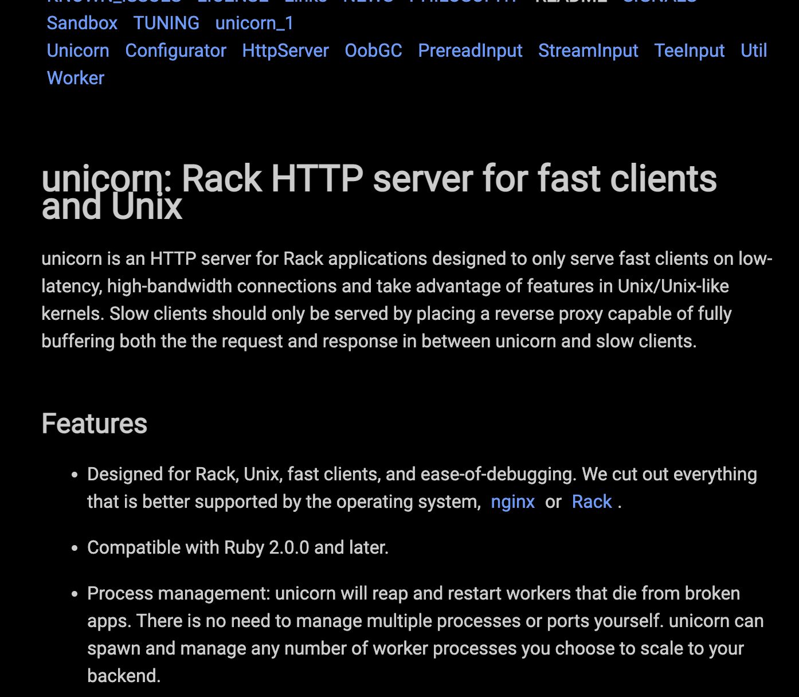
Task: Click the 'unicorn: Rack HTTP server' main heading
Action: (x=379, y=192)
